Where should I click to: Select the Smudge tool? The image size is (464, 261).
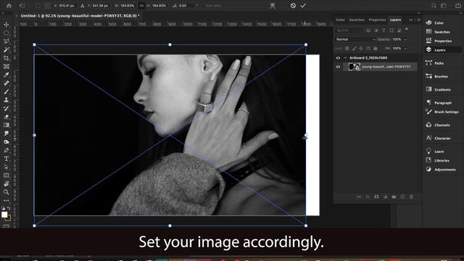(x=7, y=133)
